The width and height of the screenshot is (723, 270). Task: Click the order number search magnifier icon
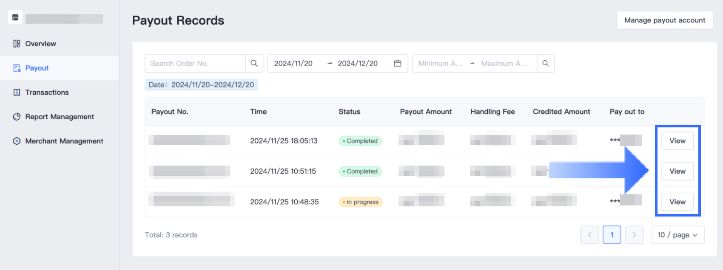pyautogui.click(x=254, y=63)
